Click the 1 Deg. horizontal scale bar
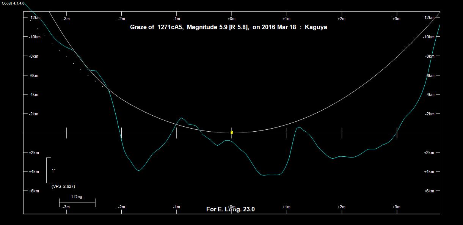The height and width of the screenshot is (225, 463). click(77, 203)
